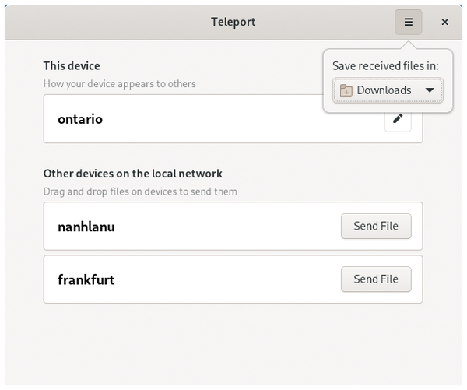Select the nanhlanu device name
The image size is (467, 390).
point(86,227)
